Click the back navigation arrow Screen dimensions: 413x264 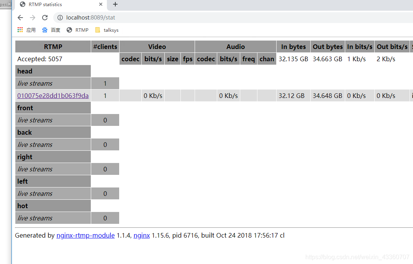(x=20, y=17)
